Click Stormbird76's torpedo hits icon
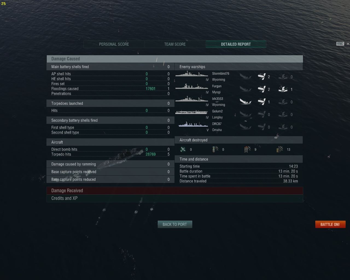Screen dimensions: 350x280 262,77
